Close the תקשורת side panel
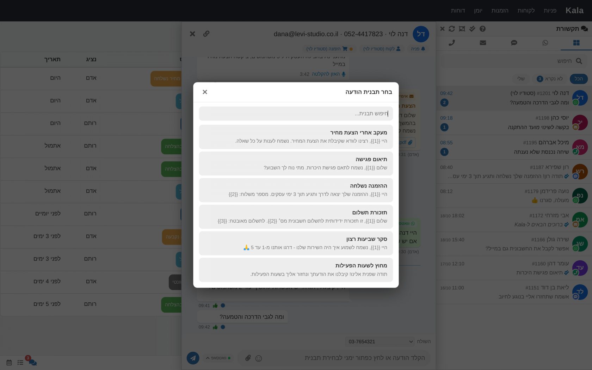 pyautogui.click(x=442, y=29)
